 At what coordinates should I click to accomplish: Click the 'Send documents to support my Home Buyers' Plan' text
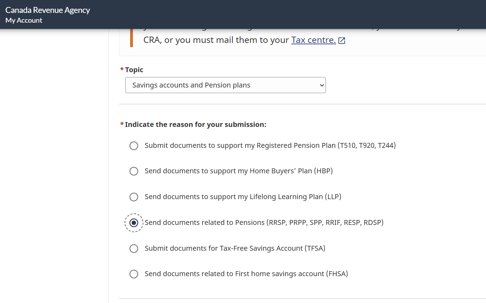coord(239,171)
